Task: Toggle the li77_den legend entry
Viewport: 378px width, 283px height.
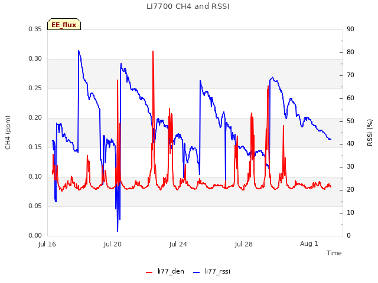Action: pos(165,271)
